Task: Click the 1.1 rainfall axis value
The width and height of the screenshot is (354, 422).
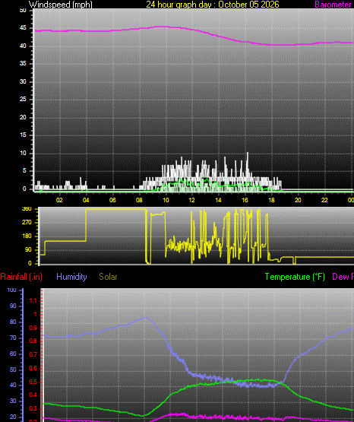Action: (x=33, y=300)
